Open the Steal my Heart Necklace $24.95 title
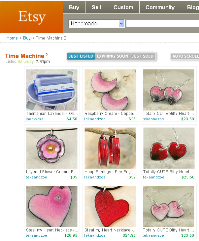This screenshot has height=241, width=199. (x=111, y=230)
